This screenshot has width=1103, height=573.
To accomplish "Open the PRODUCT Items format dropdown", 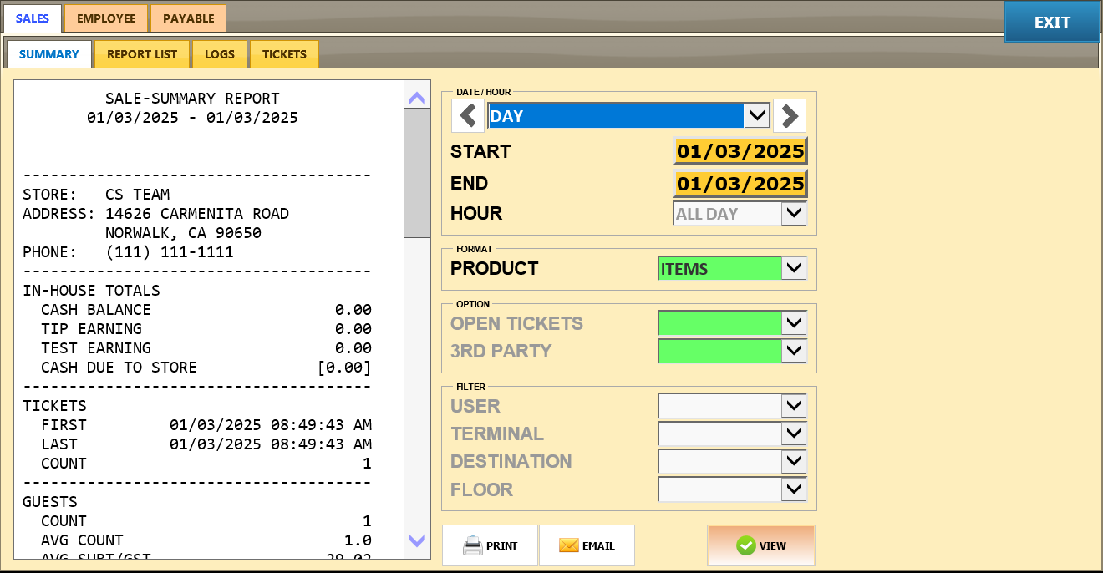I will pos(793,269).
